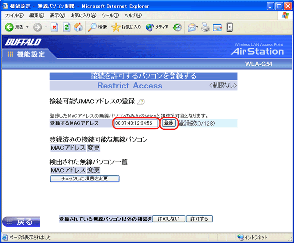
Task: Click チェックした項目を変更 button
Action: click(85, 178)
